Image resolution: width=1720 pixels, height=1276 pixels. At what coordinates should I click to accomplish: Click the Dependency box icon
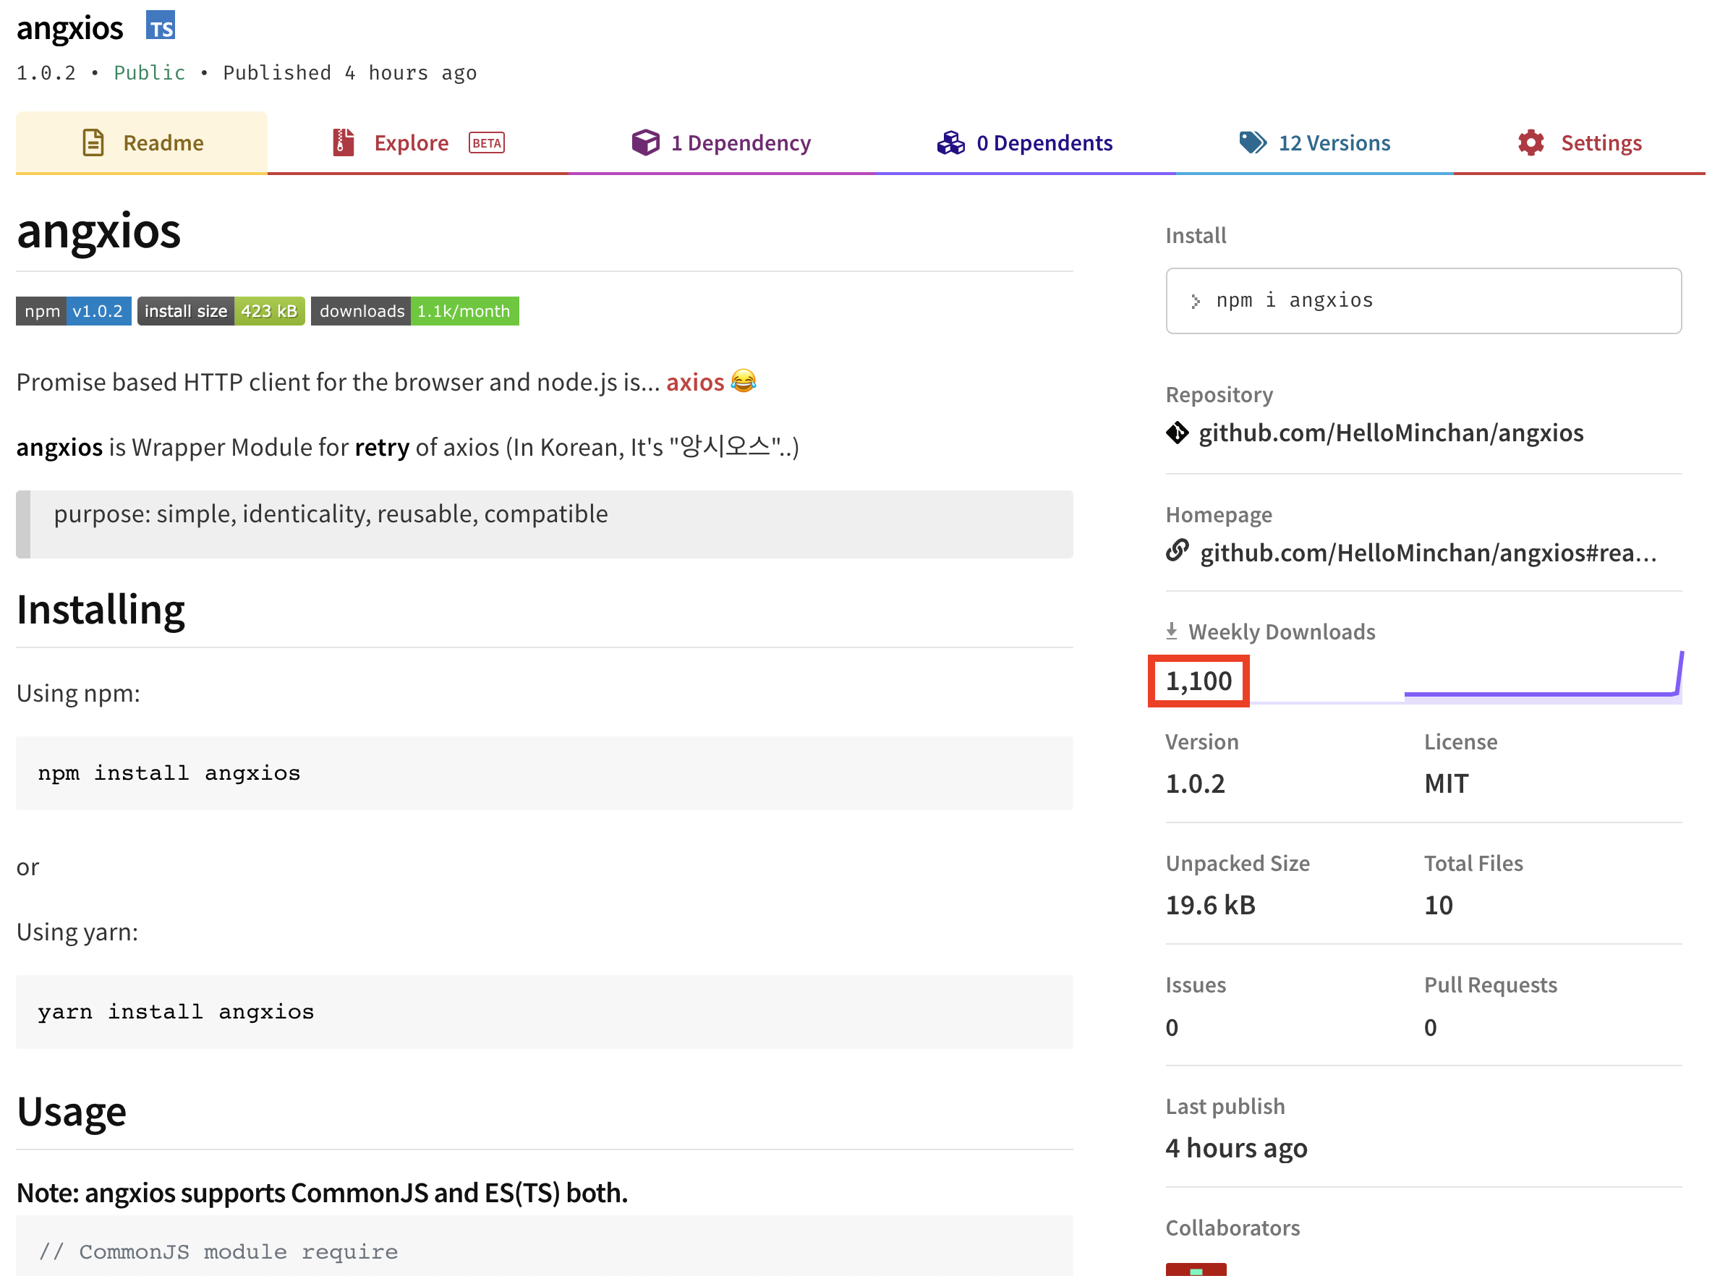646,143
